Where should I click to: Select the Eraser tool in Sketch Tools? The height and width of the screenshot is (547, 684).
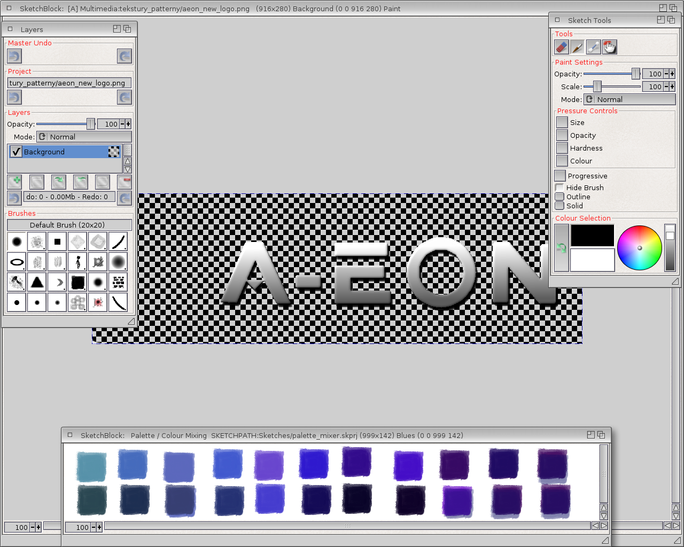[x=562, y=47]
